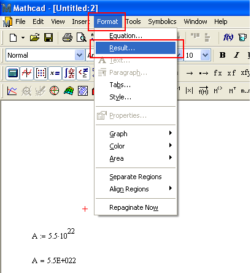The width and height of the screenshot is (251, 273).
Task: Click the Insert Unit measuring cup icon
Action: click(x=242, y=37)
